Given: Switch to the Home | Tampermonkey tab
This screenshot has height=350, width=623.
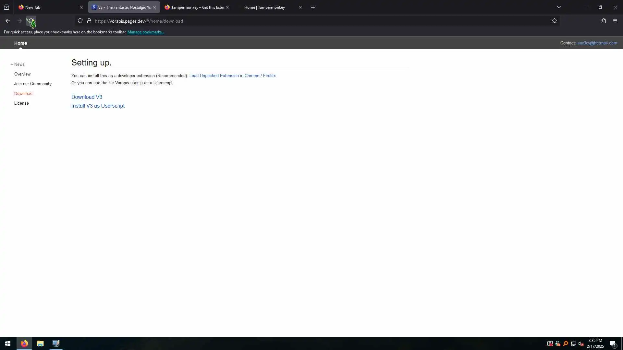Looking at the screenshot, I should tap(264, 7).
